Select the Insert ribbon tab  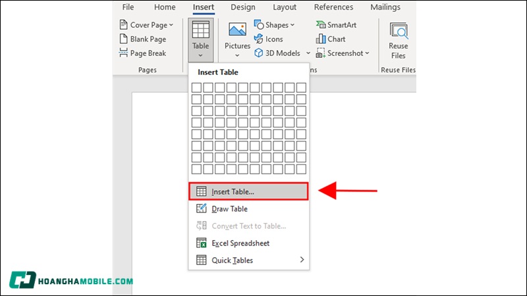coord(204,7)
